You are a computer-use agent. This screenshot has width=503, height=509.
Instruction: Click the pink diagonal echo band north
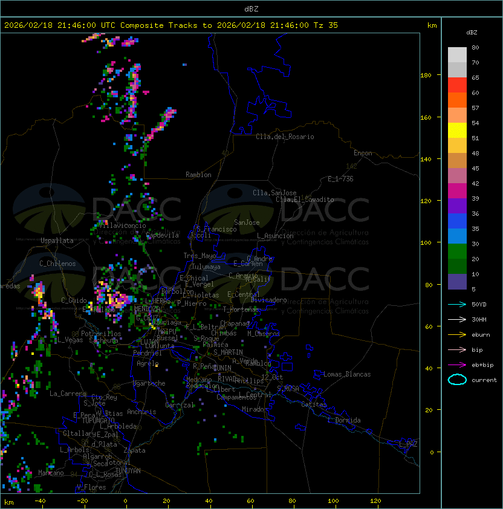tap(161, 125)
